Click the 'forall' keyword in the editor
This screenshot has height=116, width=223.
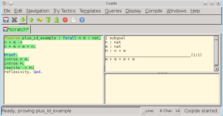click(x=70, y=38)
